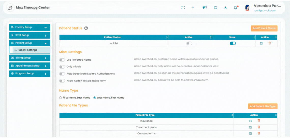Open Staff Setup menu
The image size is (290, 138).
tap(30, 35)
